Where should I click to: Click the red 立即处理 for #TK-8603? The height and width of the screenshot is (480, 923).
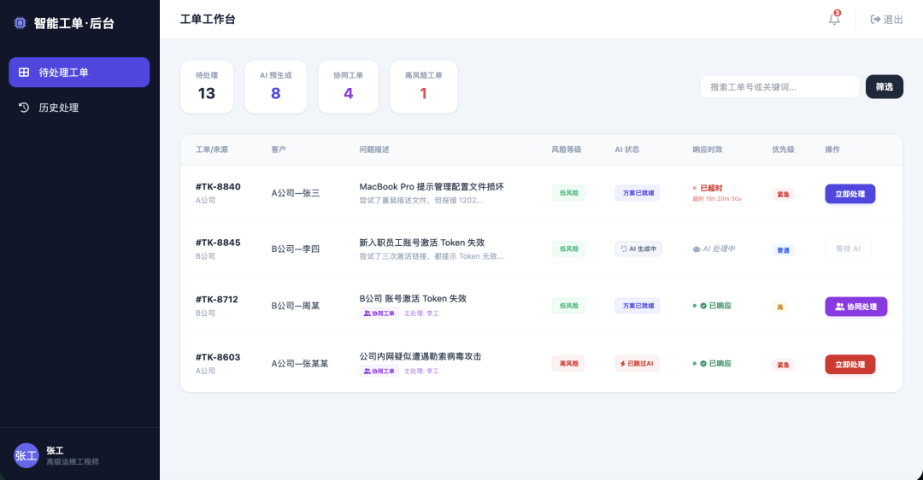click(x=850, y=365)
